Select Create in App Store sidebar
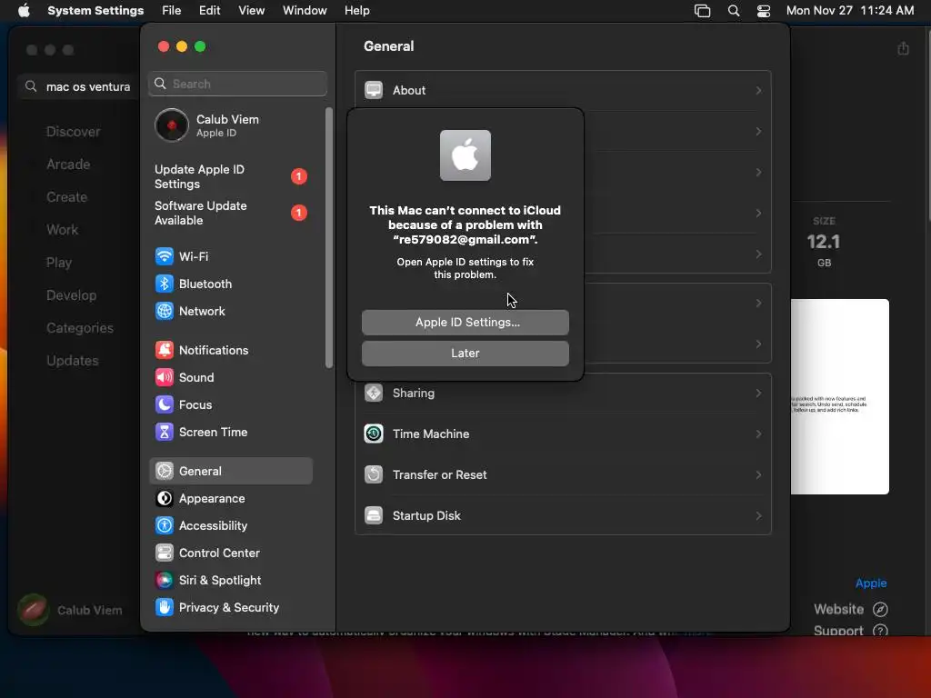The width and height of the screenshot is (931, 698). pos(66,197)
